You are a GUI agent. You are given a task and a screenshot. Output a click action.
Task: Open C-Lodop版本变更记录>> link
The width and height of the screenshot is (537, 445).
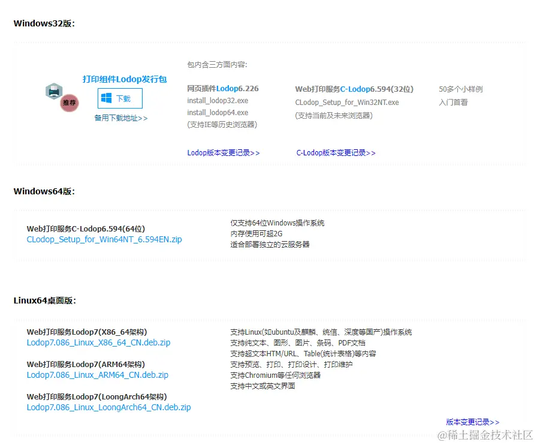(336, 153)
